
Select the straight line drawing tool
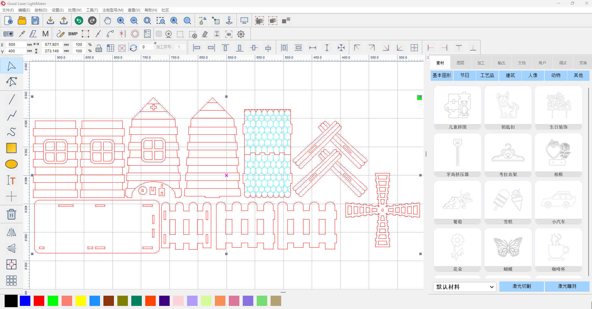pos(11,99)
